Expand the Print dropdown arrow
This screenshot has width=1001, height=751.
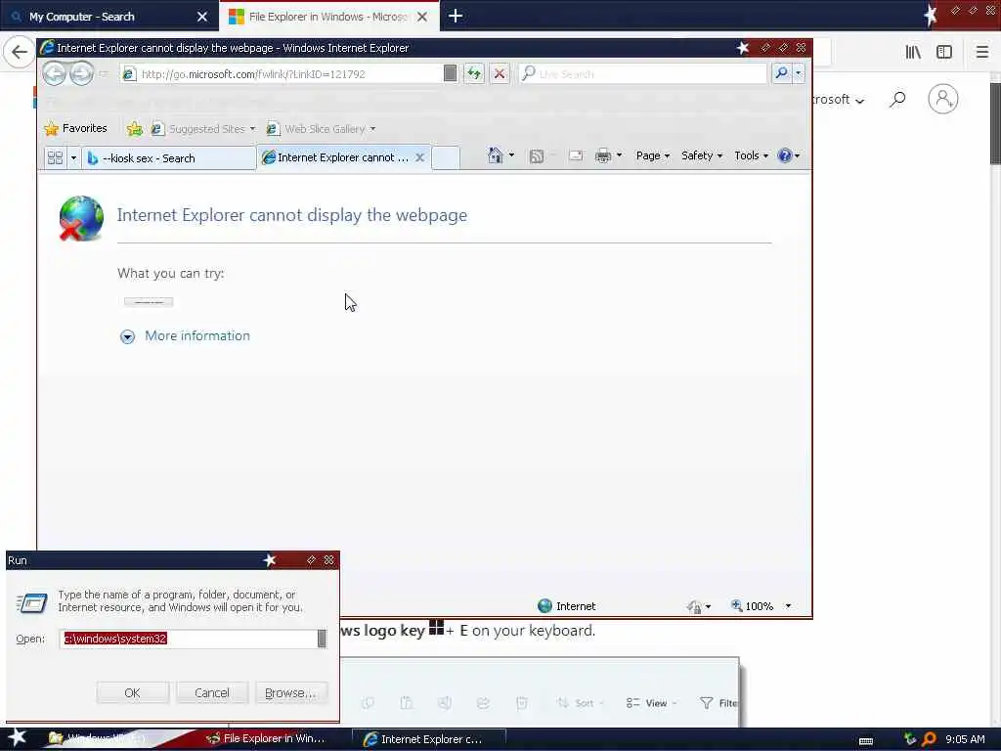coord(619,155)
